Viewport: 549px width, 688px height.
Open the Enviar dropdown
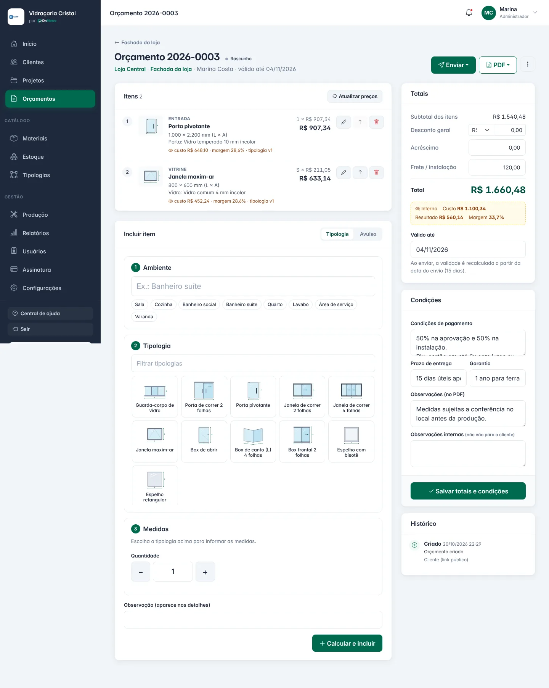coord(453,65)
